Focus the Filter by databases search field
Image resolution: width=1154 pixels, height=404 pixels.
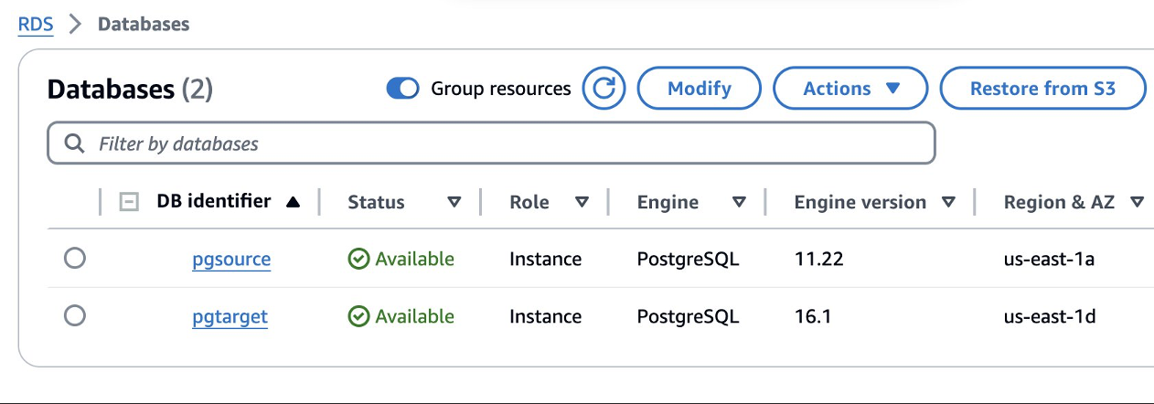(x=503, y=144)
